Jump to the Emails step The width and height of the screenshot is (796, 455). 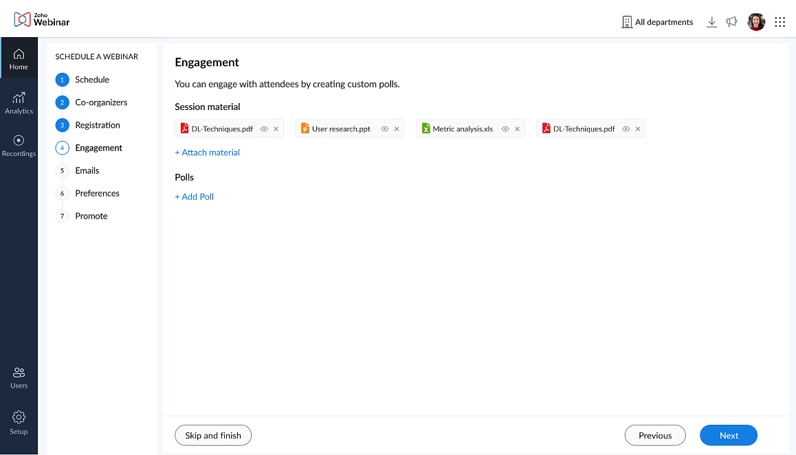pyautogui.click(x=87, y=170)
